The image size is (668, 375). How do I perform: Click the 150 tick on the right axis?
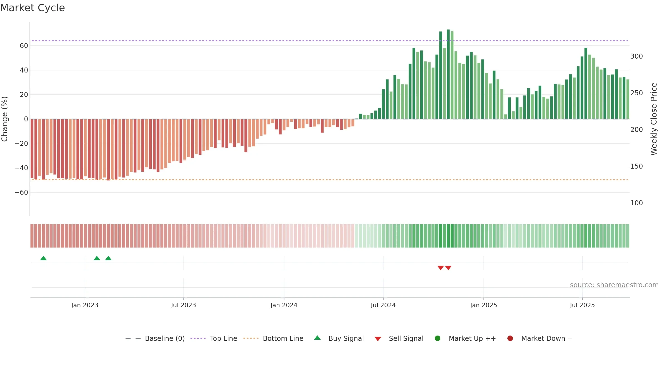637,166
